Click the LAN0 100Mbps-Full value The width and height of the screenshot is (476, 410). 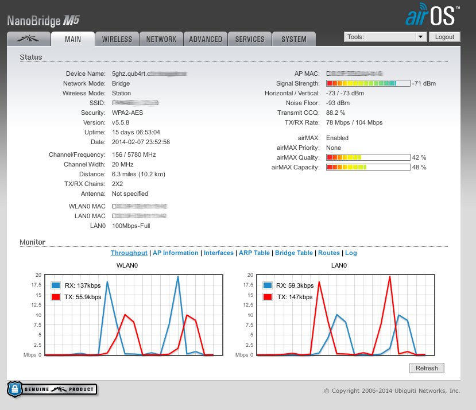pyautogui.click(x=131, y=226)
